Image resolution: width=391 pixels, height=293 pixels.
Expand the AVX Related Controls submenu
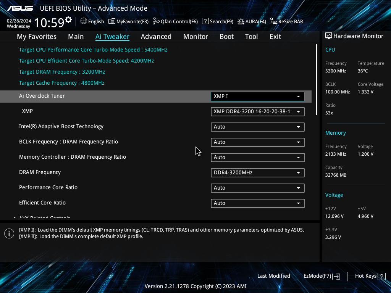pos(44,218)
